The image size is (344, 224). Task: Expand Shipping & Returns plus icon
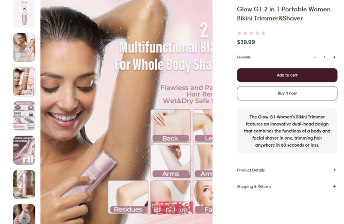[x=335, y=186]
